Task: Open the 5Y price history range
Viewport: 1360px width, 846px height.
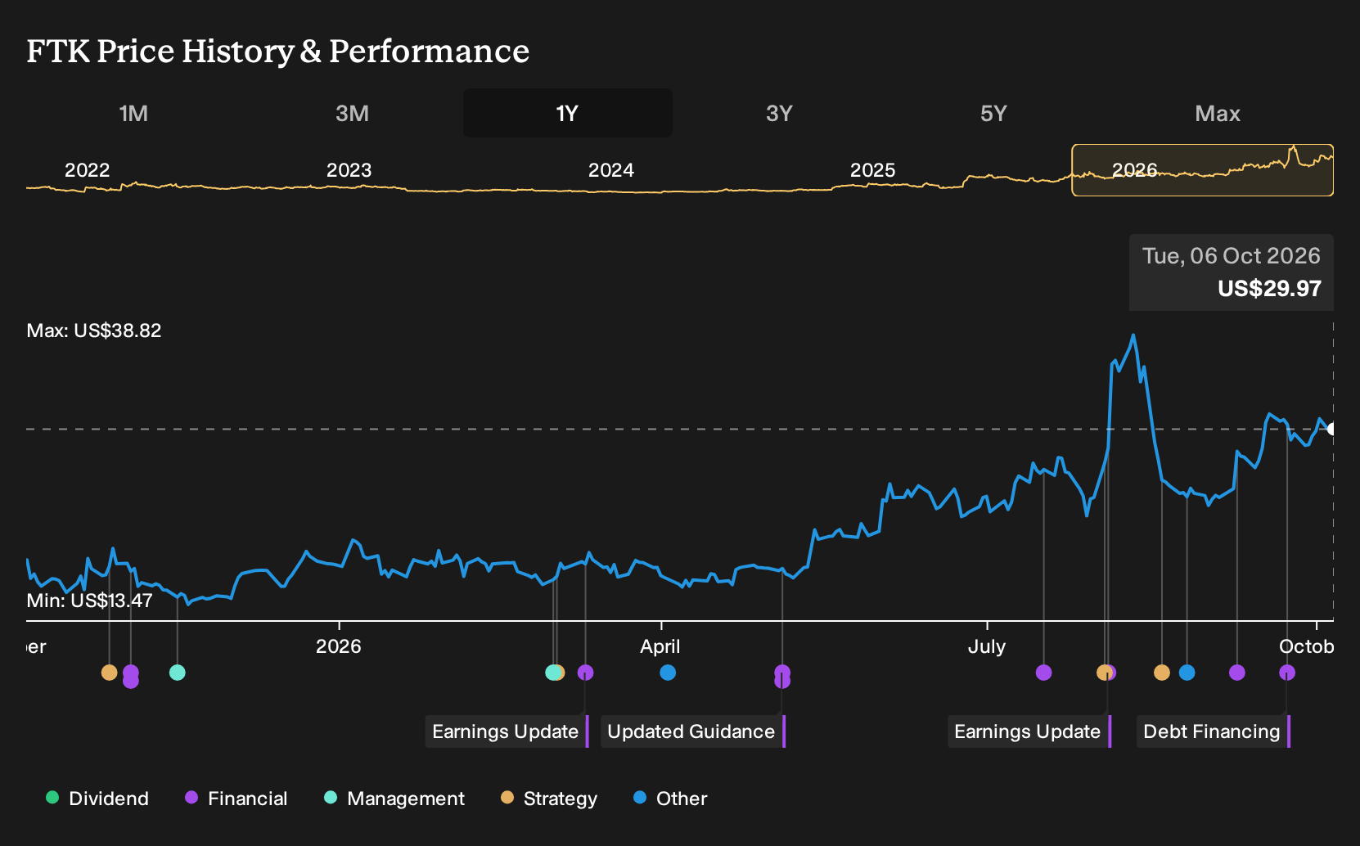Action: click(993, 113)
